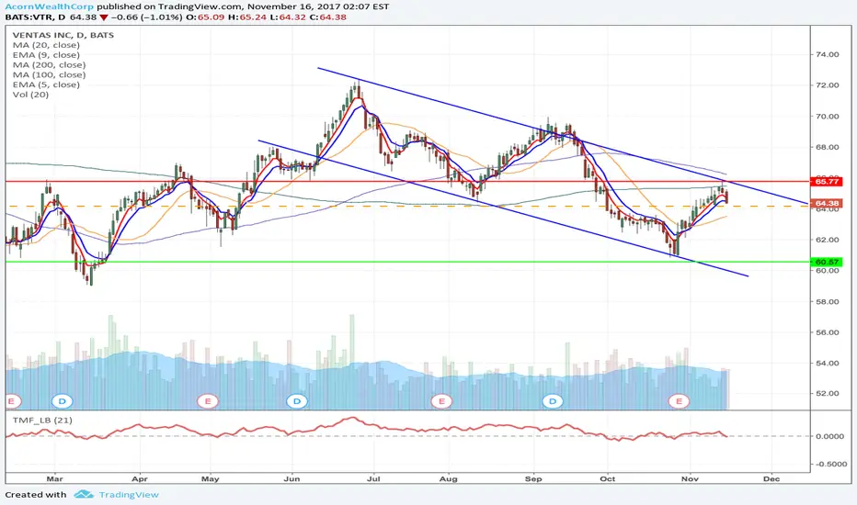Click the Sep label on time axis
The height and width of the screenshot is (505, 857).
pyautogui.click(x=533, y=478)
